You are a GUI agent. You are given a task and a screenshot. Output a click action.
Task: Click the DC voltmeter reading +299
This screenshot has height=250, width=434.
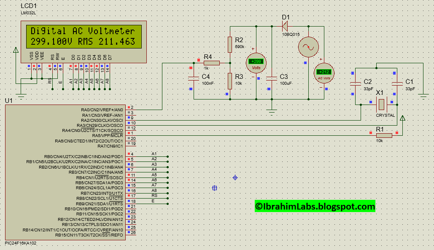[x=256, y=63]
